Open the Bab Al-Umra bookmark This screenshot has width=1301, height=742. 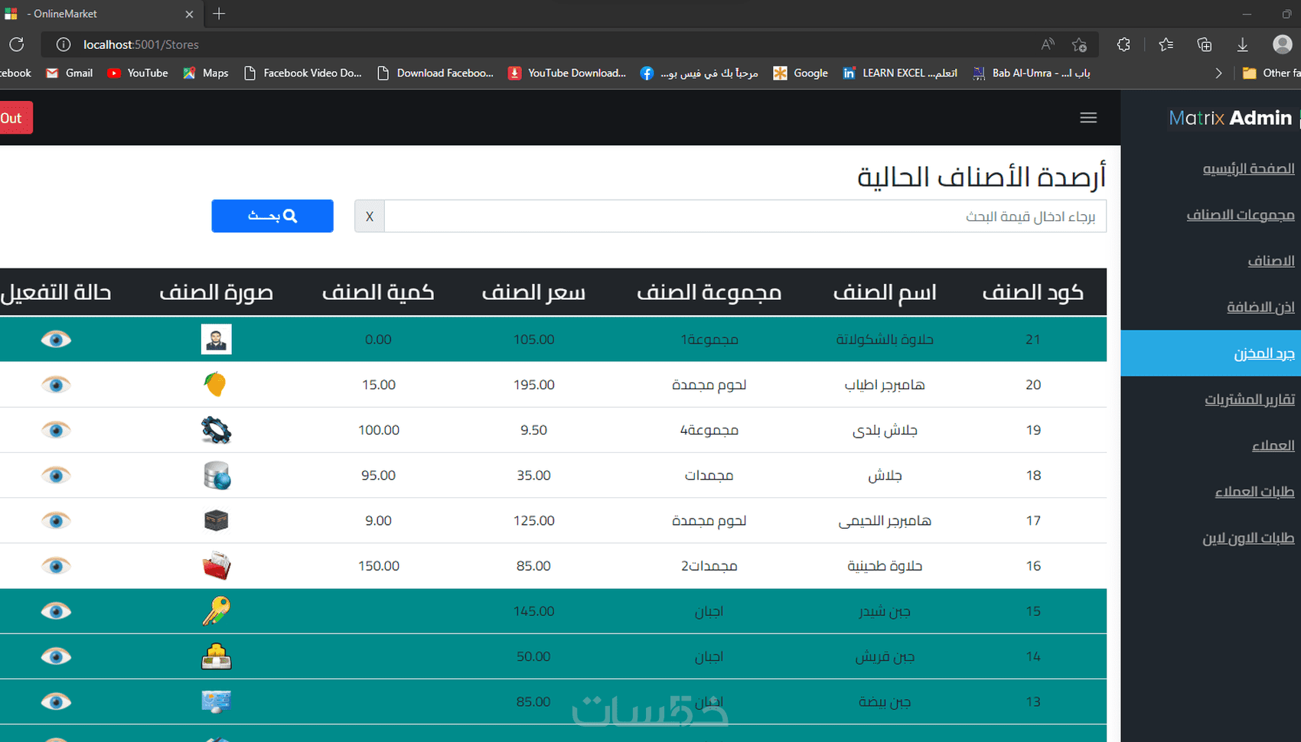[1032, 73]
